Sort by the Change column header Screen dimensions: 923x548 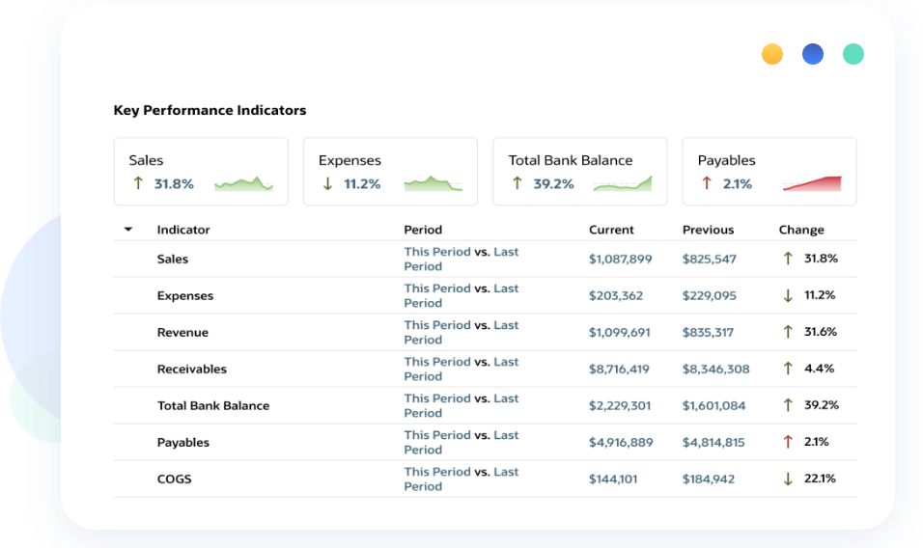801,230
